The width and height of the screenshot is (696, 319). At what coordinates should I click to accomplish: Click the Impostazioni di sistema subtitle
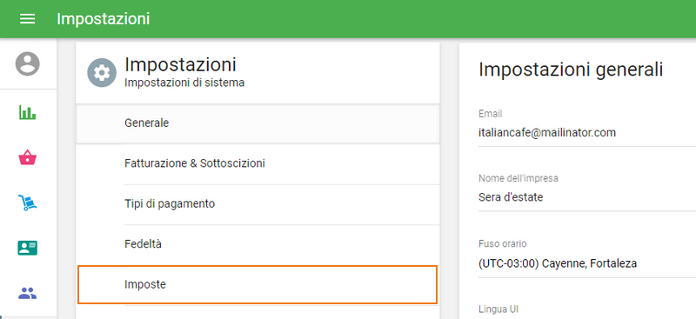pyautogui.click(x=184, y=83)
